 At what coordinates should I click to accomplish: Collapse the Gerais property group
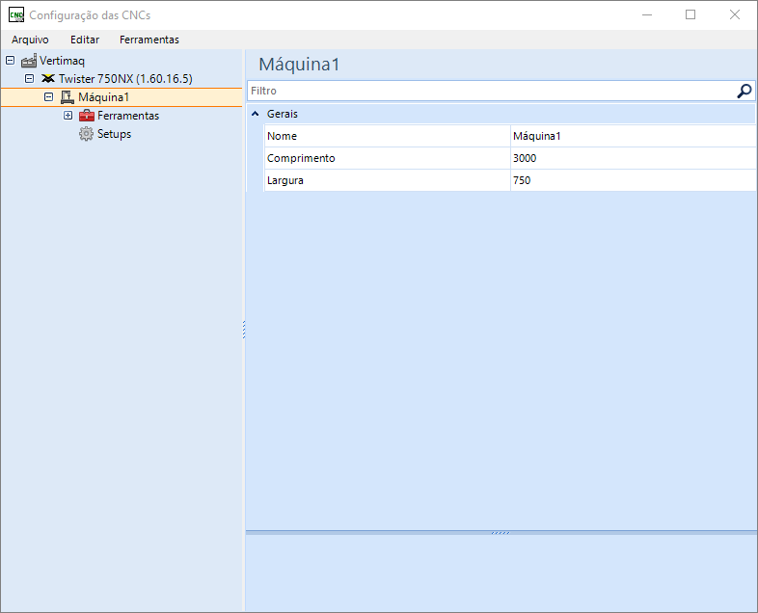(256, 114)
